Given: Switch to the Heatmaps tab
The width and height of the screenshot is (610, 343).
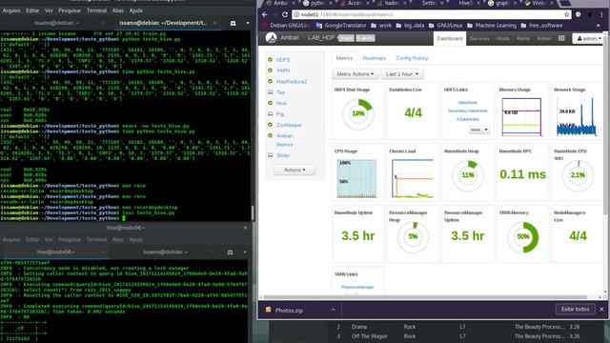Looking at the screenshot, I should pyautogui.click(x=375, y=58).
